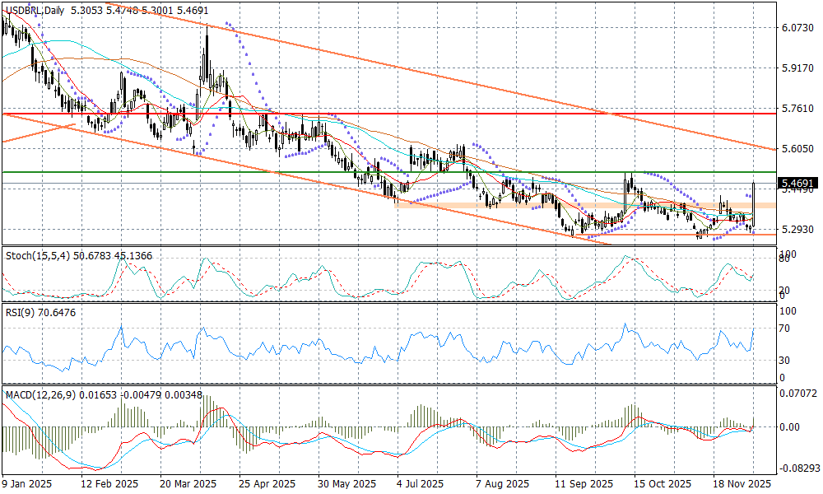Click the current price tag 5.4691
This screenshot has height=494, width=823.
point(798,183)
